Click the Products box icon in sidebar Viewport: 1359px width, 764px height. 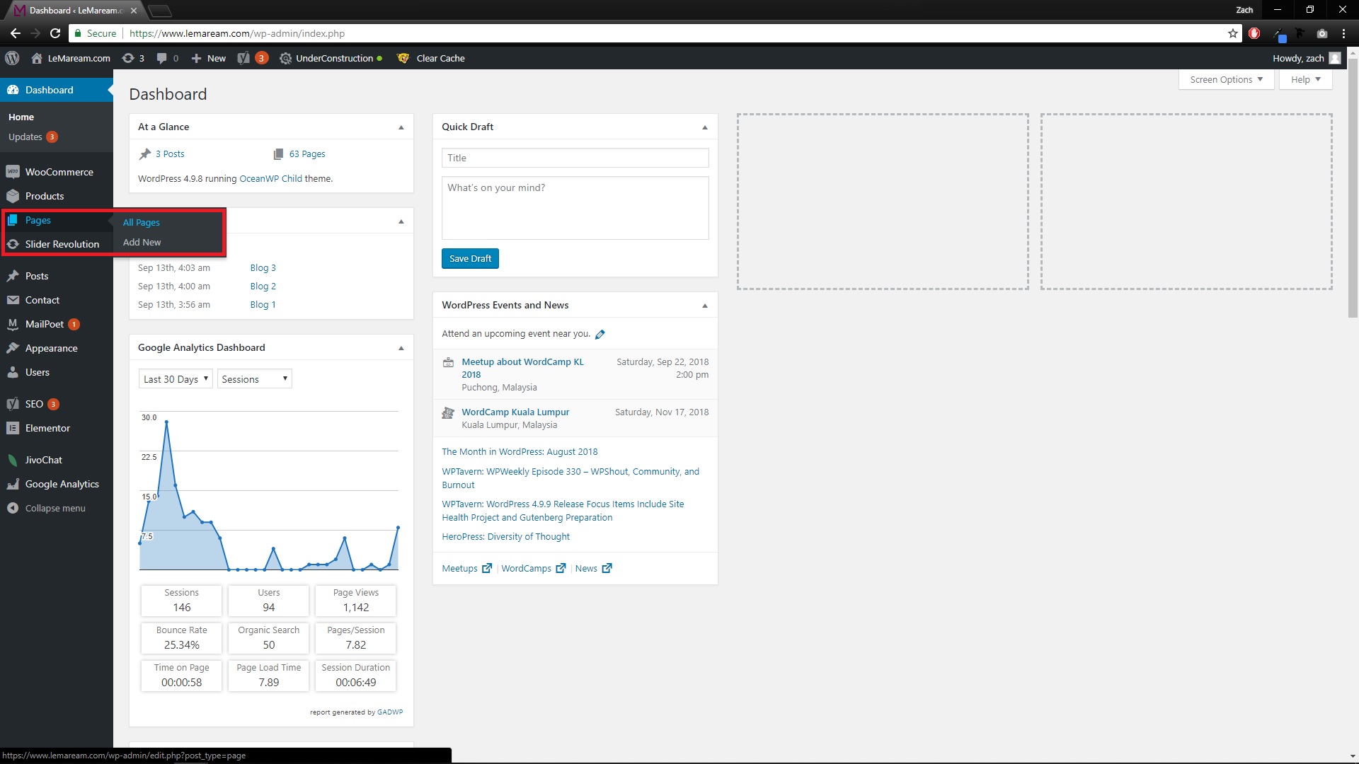(13, 196)
